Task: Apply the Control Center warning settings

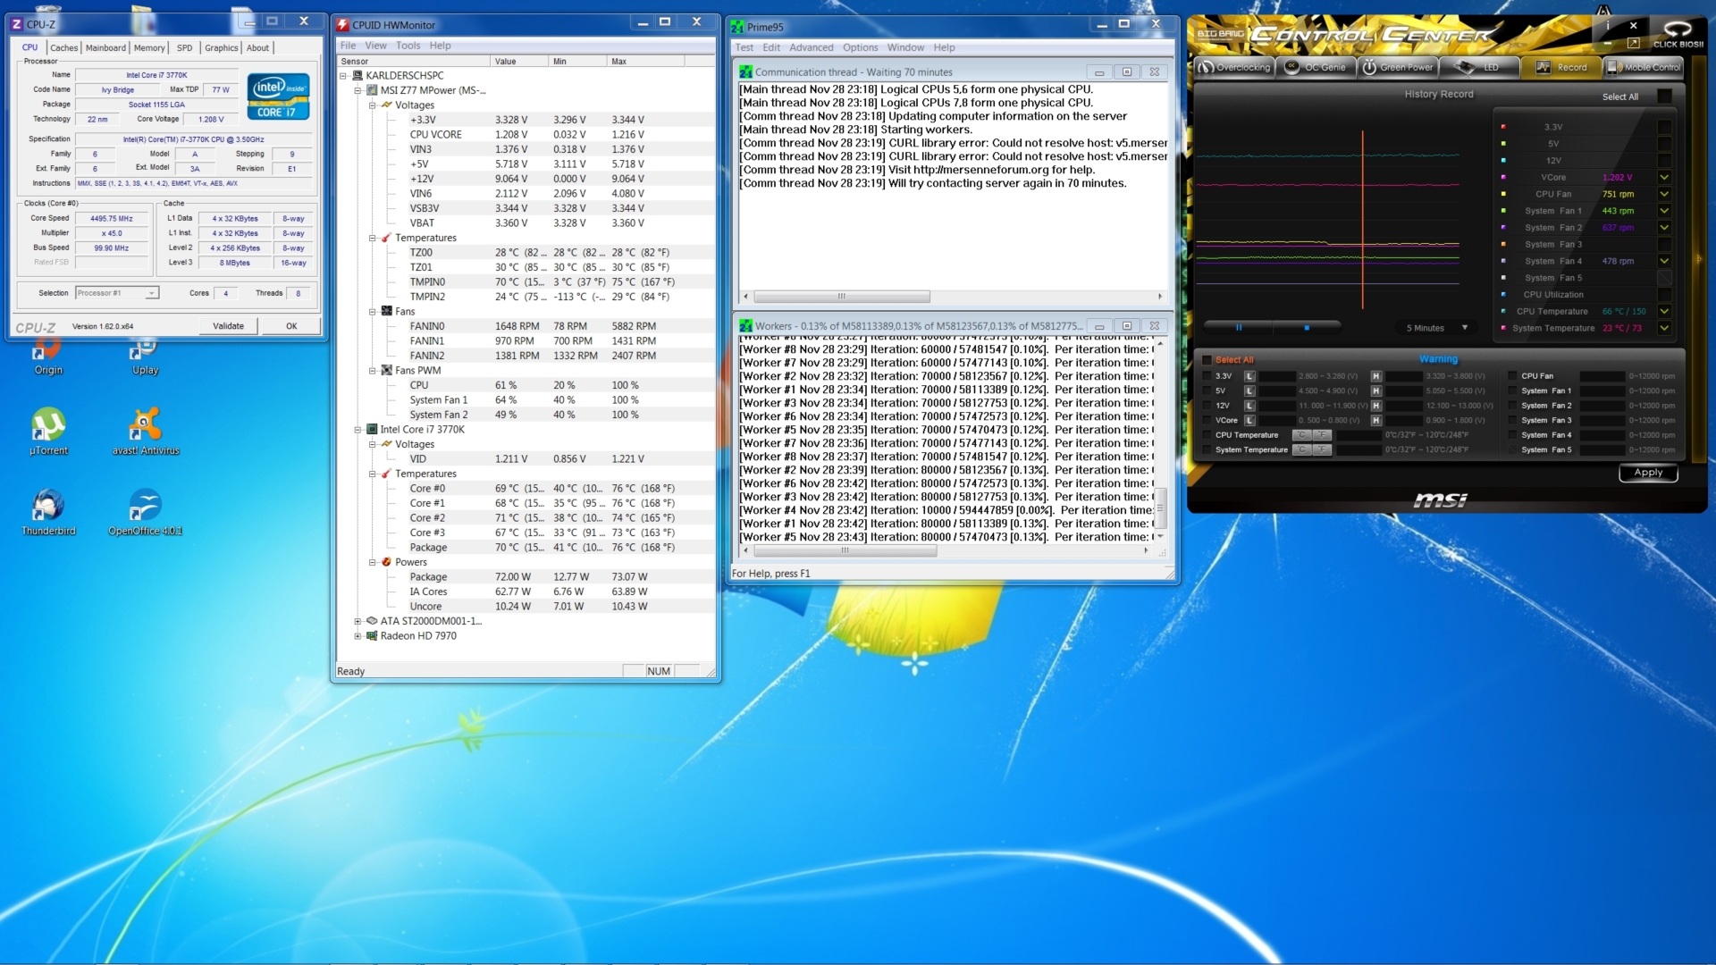Action: coord(1648,473)
